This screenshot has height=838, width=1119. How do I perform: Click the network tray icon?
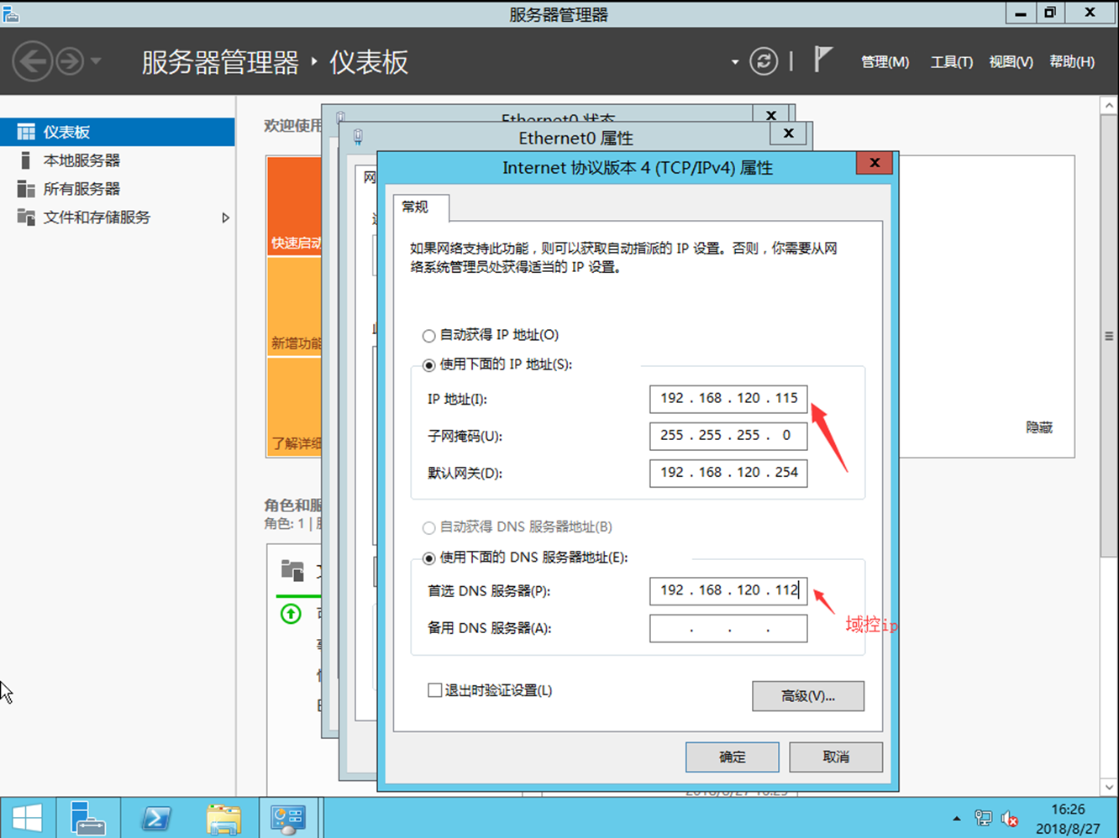[983, 818]
